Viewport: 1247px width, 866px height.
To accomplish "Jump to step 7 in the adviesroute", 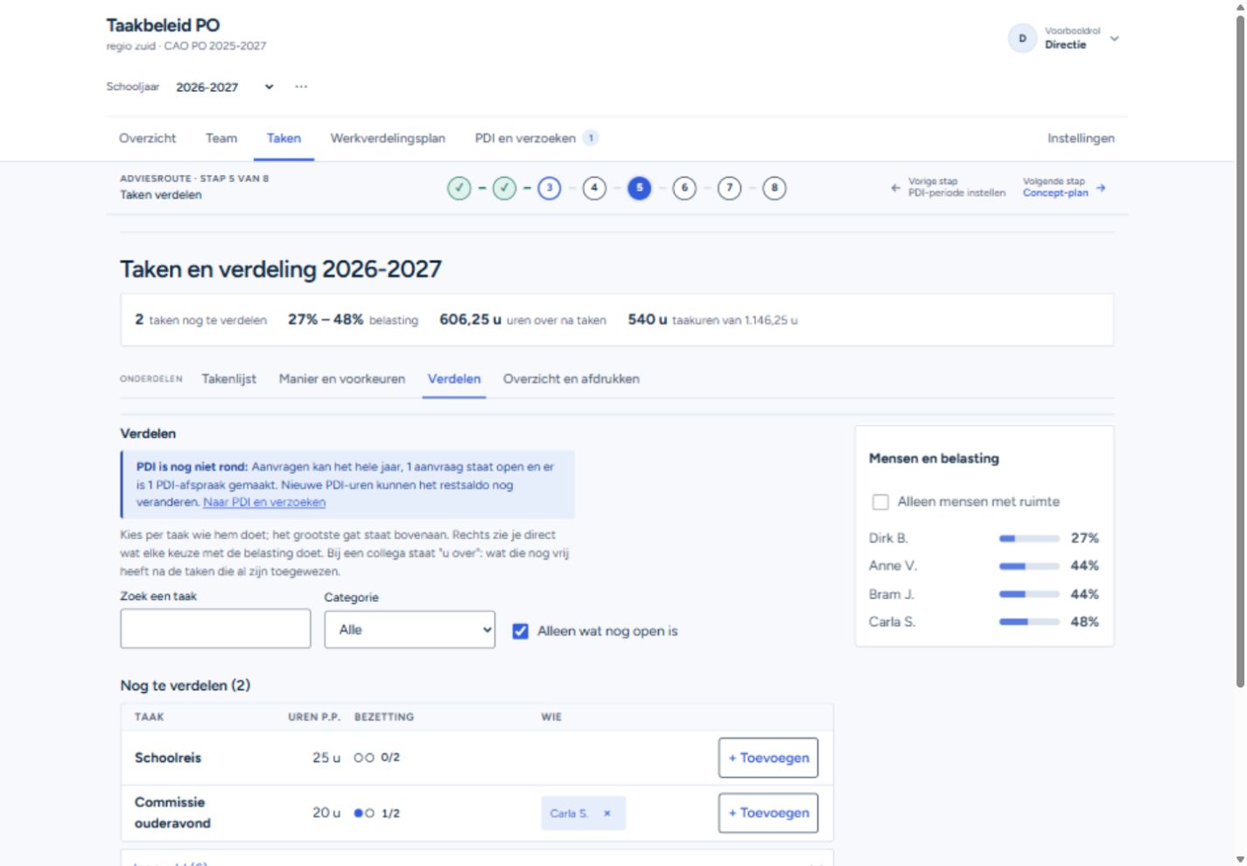I will (729, 188).
